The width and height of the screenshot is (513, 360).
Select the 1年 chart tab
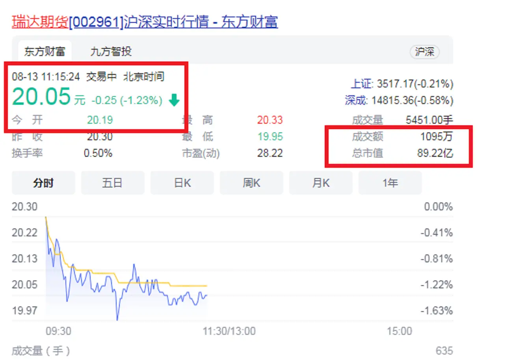[x=390, y=183]
